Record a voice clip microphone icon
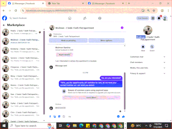Viewport: 172px width, 129px height. [x=50, y=117]
